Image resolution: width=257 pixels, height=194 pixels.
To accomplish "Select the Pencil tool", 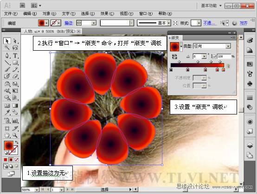I will tap(15, 69).
